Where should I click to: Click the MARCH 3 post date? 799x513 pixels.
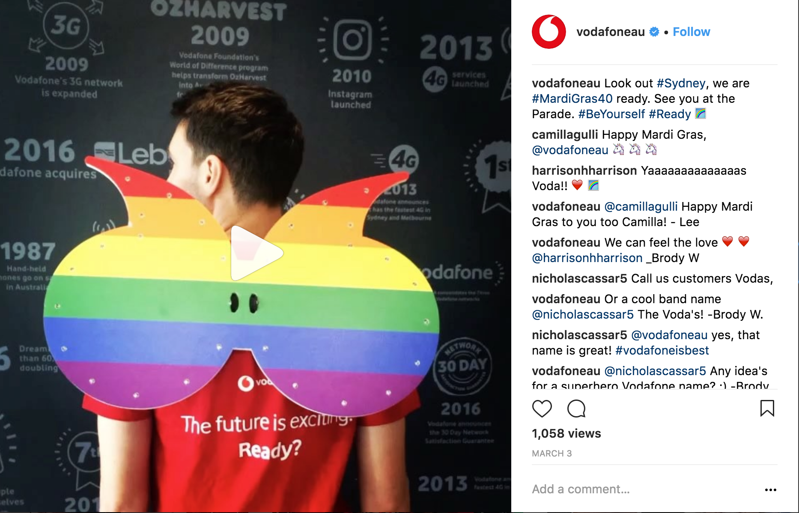click(552, 453)
